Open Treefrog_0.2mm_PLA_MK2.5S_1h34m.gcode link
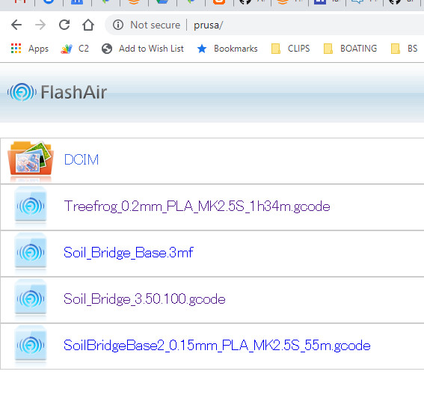424x395 pixels. [197, 206]
